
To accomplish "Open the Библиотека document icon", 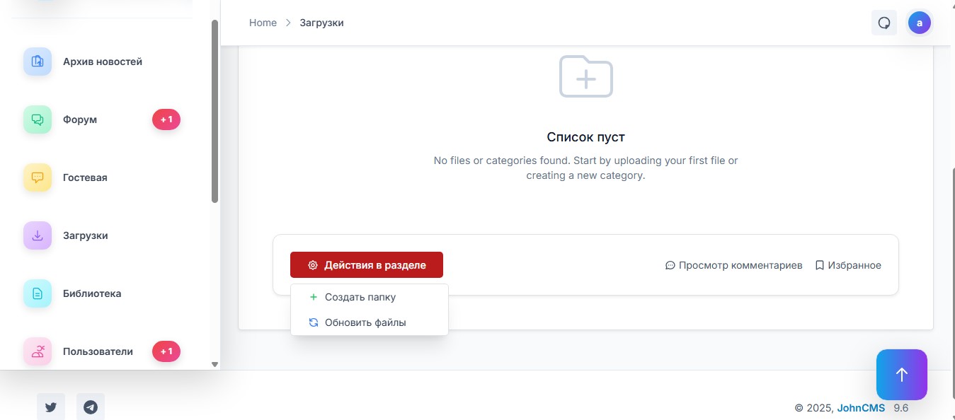I will (x=38, y=293).
